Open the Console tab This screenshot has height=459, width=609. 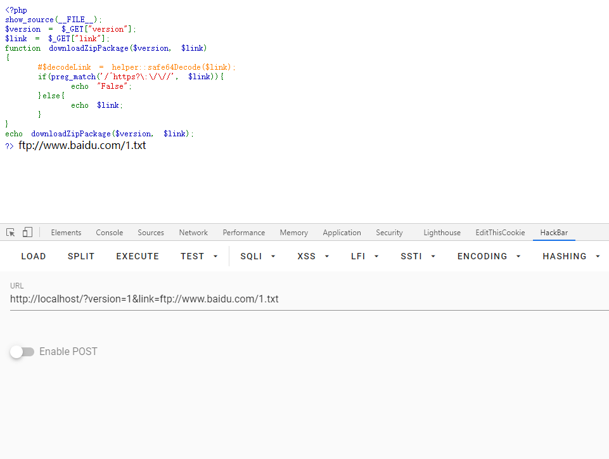tap(110, 233)
